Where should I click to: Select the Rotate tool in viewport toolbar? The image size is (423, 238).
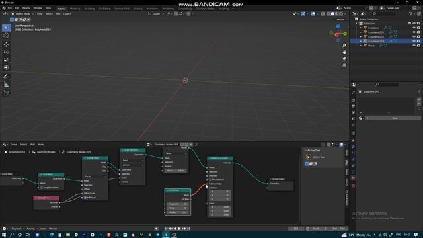coord(6,52)
